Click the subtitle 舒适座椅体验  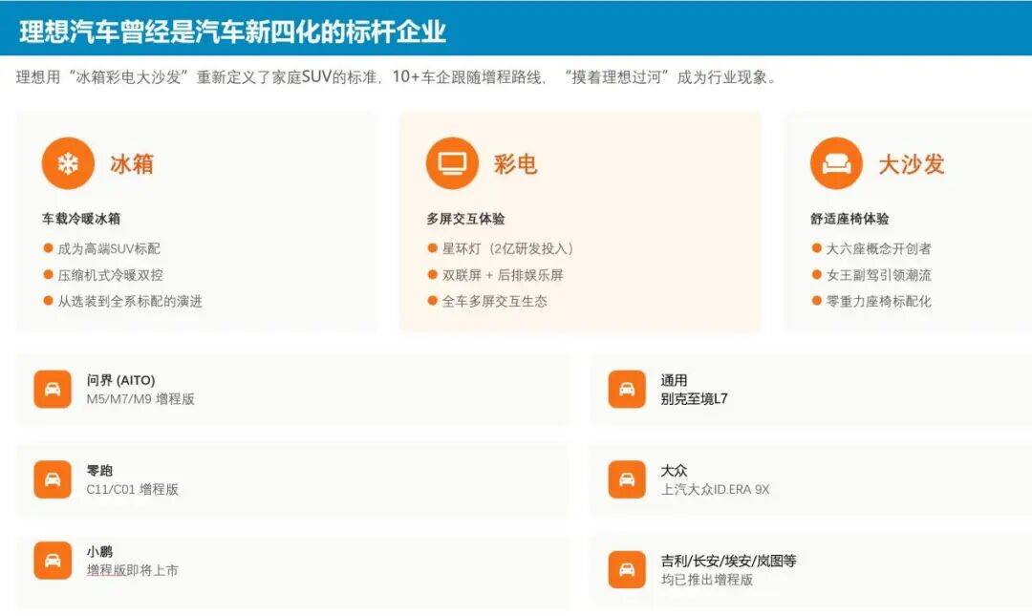(x=850, y=219)
